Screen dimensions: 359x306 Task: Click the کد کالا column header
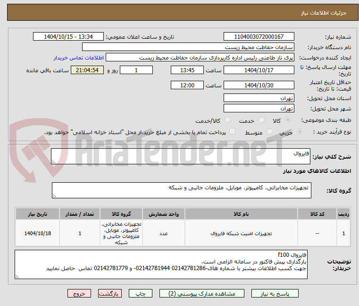[317, 214]
